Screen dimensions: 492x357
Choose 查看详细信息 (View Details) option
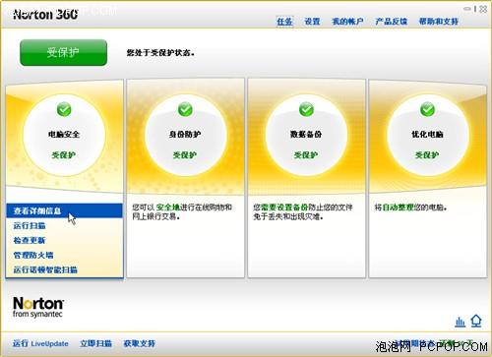[64, 210]
